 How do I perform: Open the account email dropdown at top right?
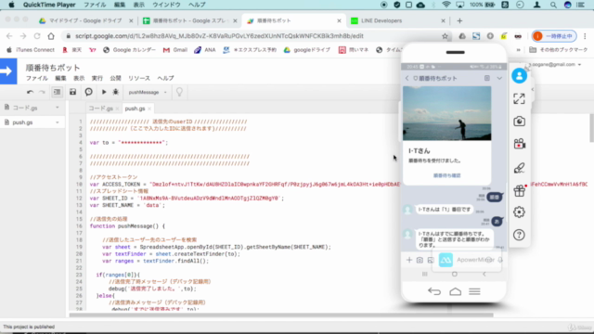pos(555,64)
